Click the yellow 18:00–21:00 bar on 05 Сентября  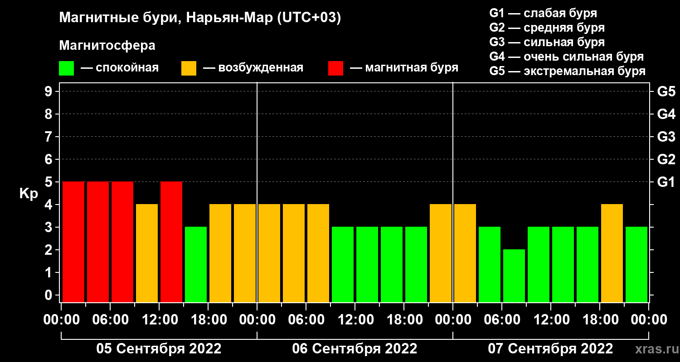(x=220, y=253)
